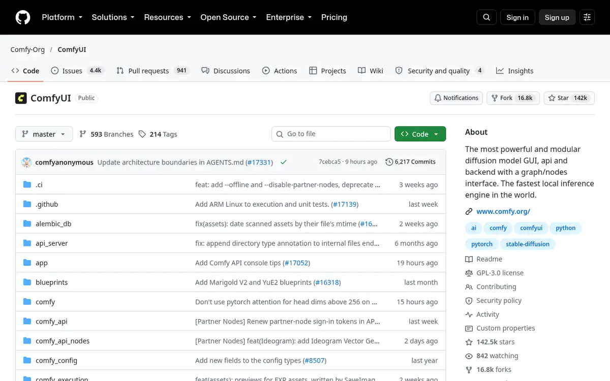The height and width of the screenshot is (381, 610).
Task: Click the eye icon beside 842 watching
Action: pyautogui.click(x=469, y=356)
